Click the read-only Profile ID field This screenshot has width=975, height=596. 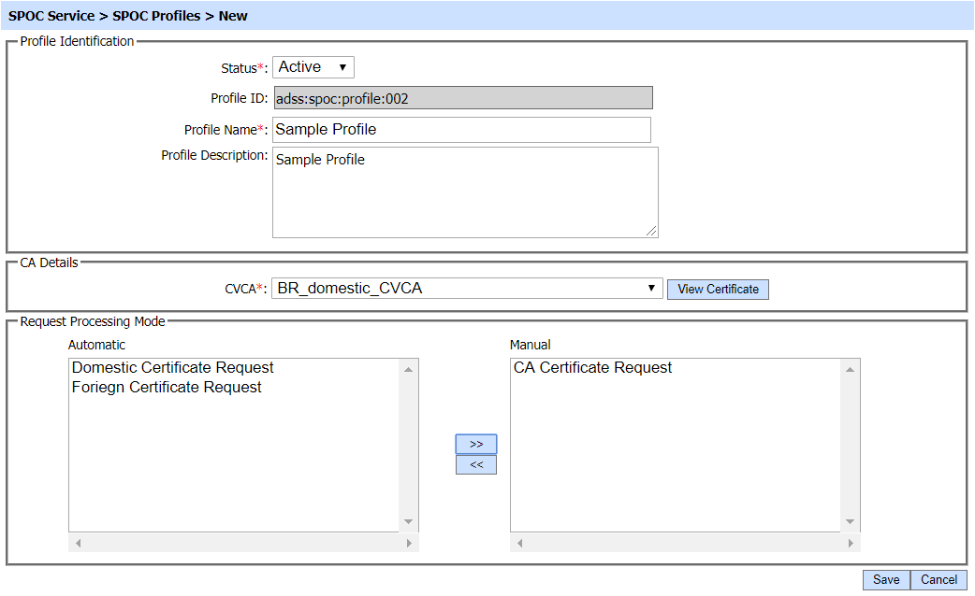coord(461,99)
